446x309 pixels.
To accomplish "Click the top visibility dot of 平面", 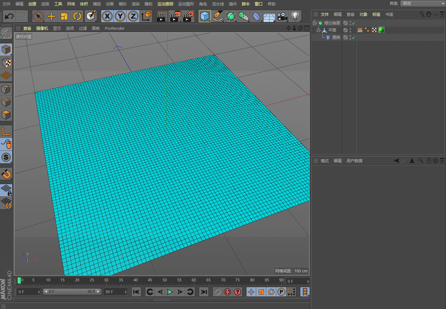I will point(350,28).
